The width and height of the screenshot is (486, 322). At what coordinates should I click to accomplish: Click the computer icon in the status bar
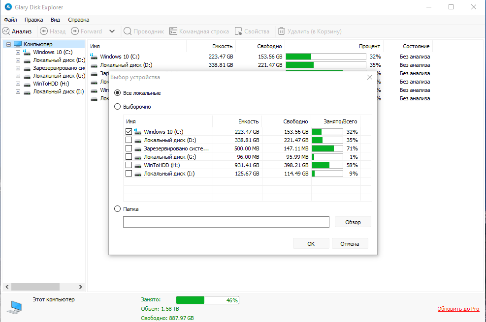click(15, 307)
